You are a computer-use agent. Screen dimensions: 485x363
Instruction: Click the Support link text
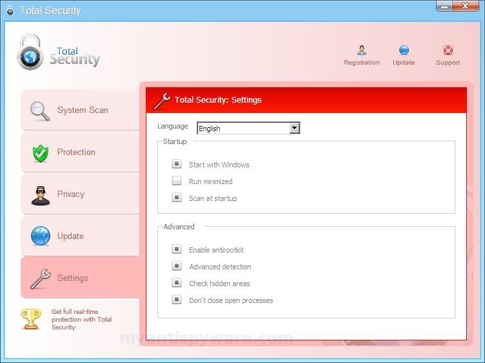tap(448, 63)
